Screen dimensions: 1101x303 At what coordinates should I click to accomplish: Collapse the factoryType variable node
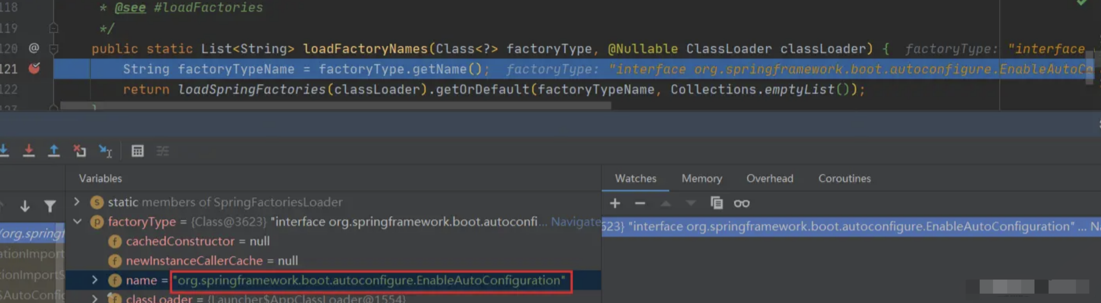[77, 221]
